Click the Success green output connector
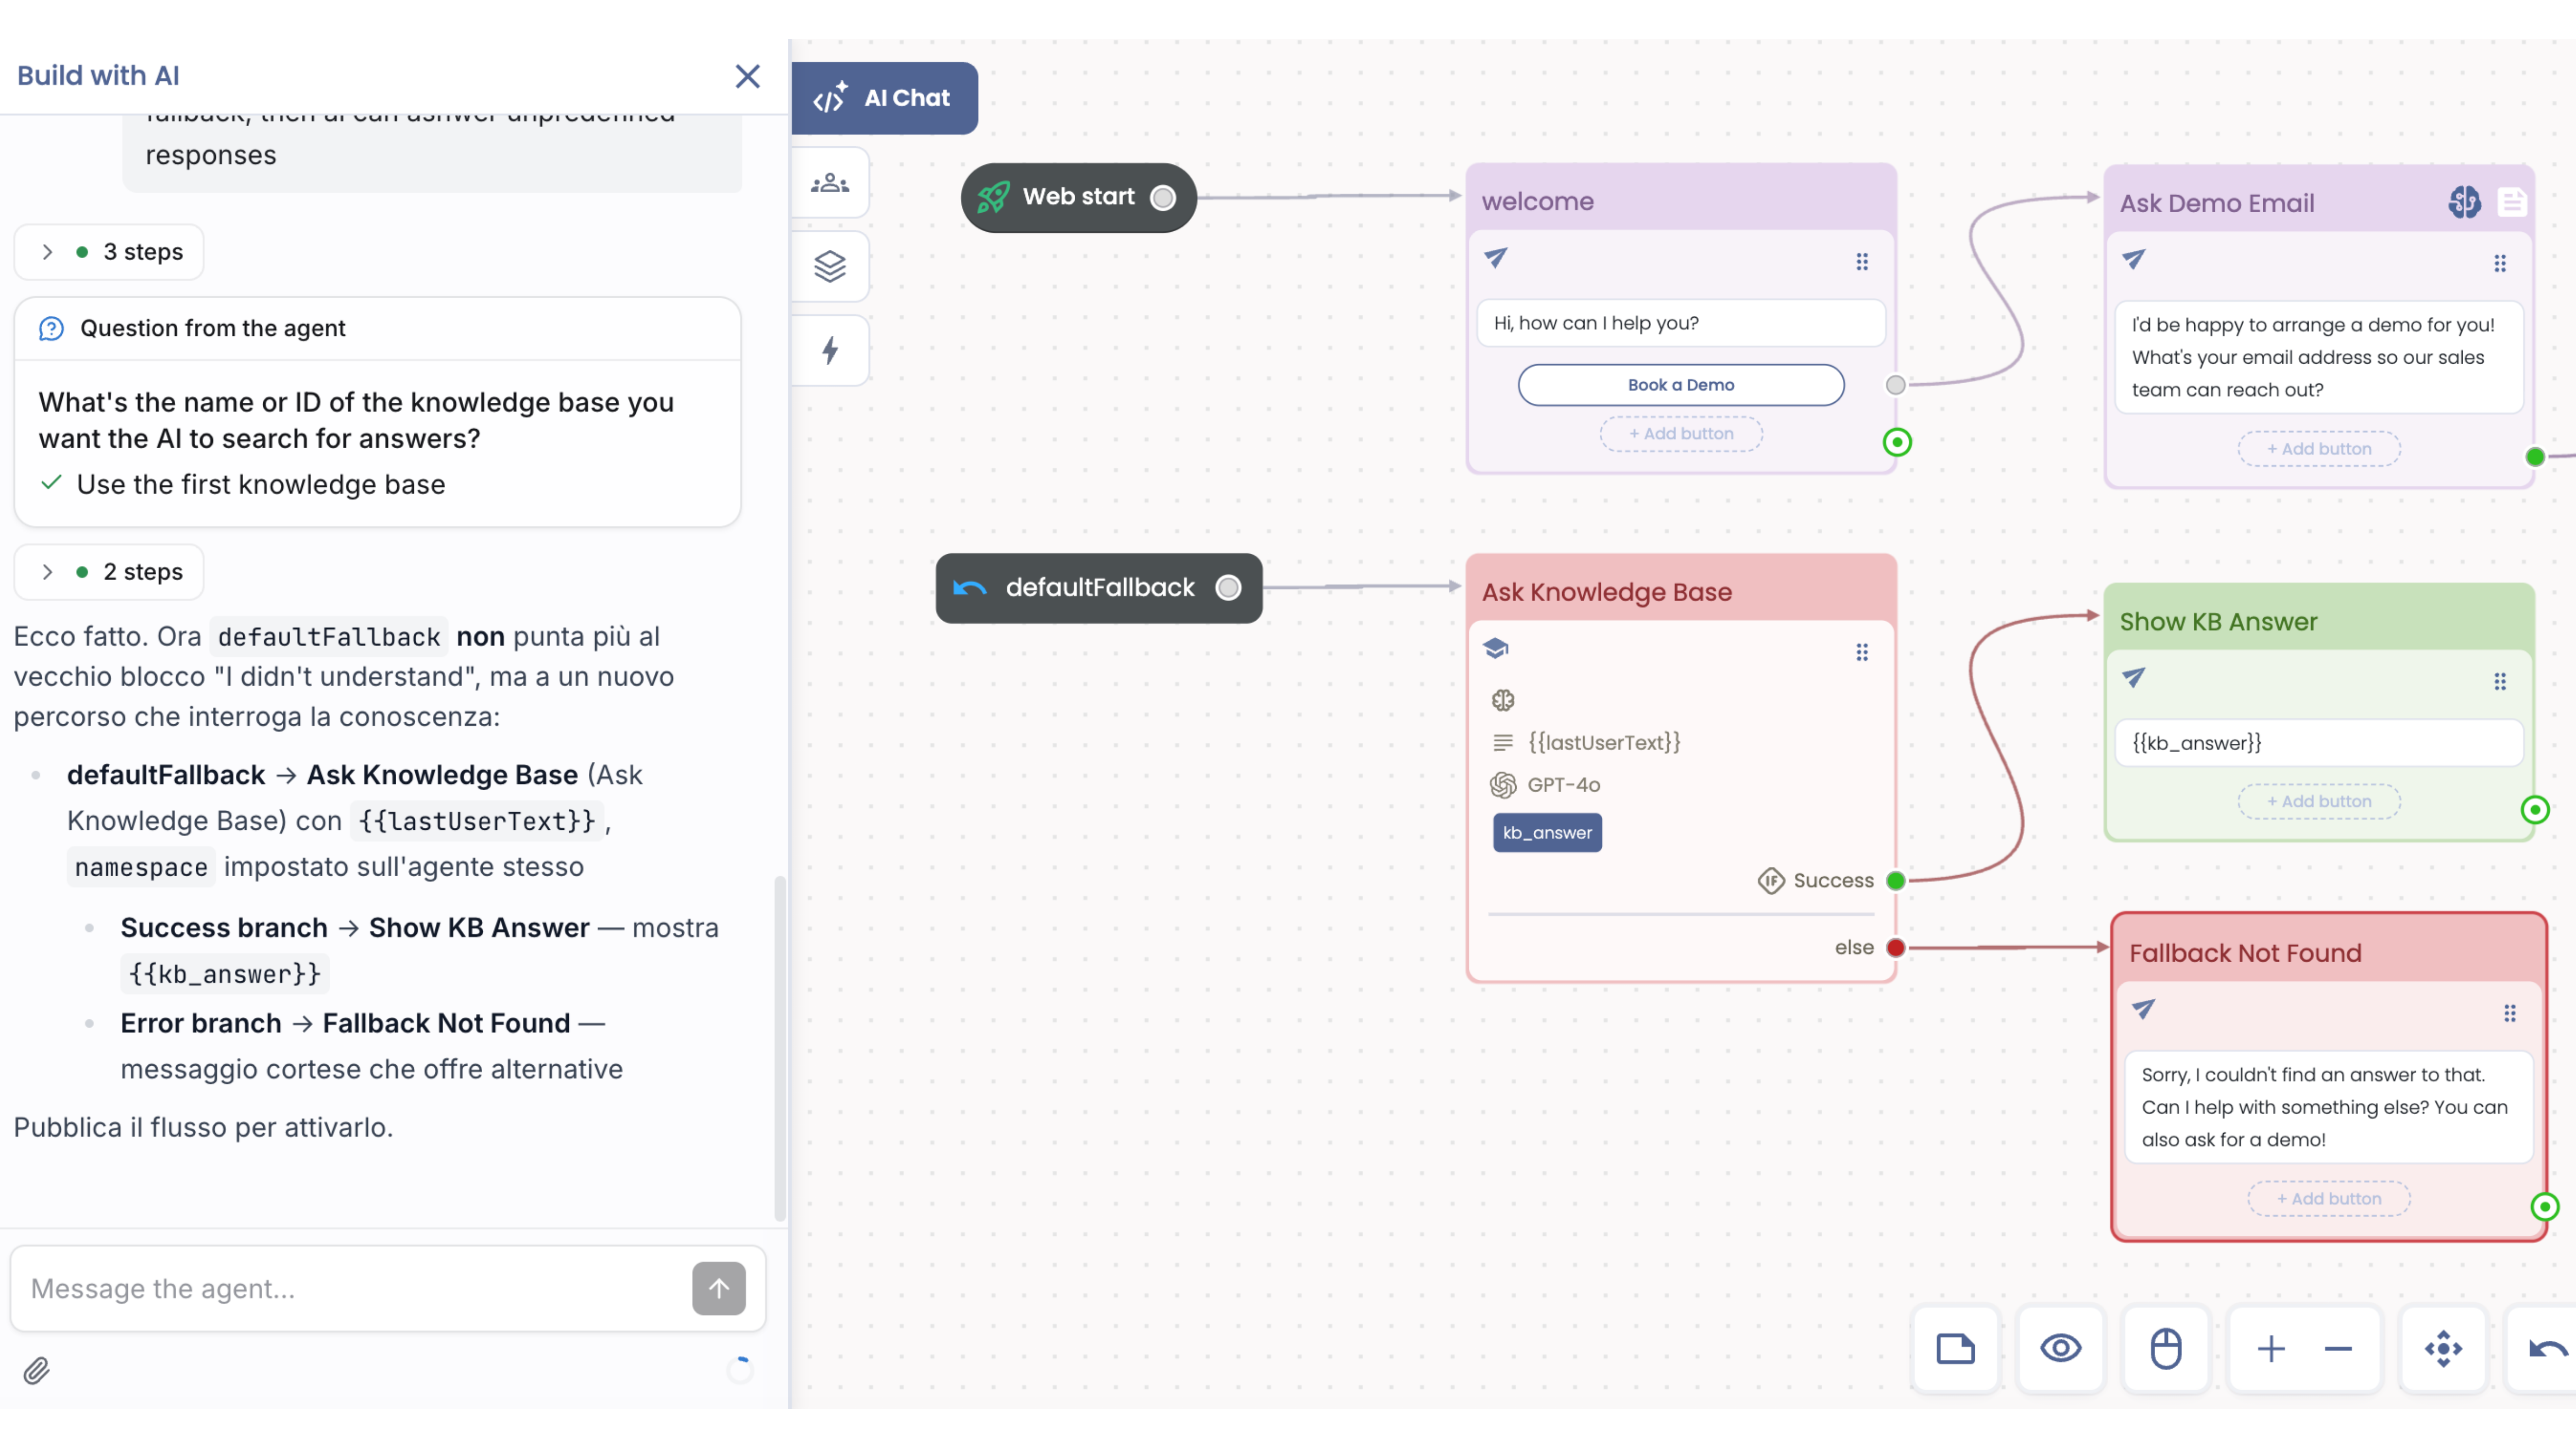This screenshot has width=2576, height=1449. (1895, 881)
